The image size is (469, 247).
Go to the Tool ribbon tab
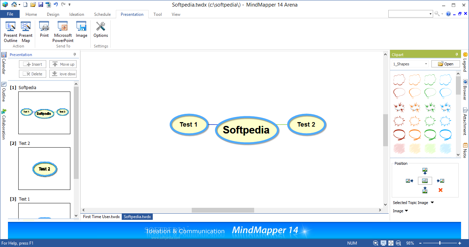(x=158, y=14)
